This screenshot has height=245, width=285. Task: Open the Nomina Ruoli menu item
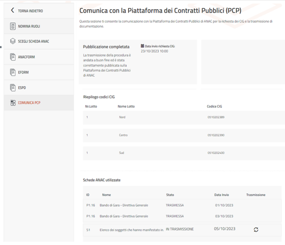(x=29, y=26)
